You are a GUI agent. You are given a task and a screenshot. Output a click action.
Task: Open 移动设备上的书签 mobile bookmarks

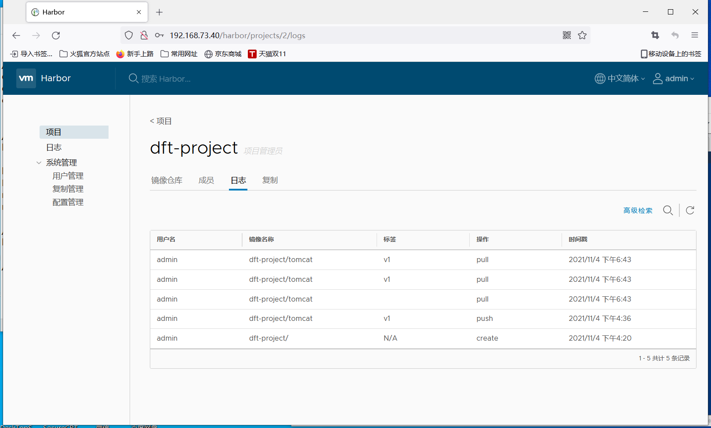[671, 54]
